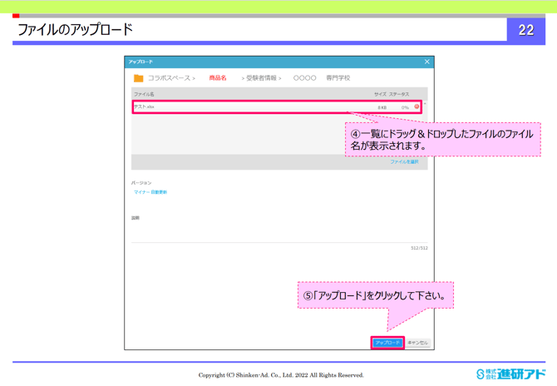Select the red 商品名 breadcrumb item
Viewport: 557px width, 386px height.
click(x=218, y=78)
